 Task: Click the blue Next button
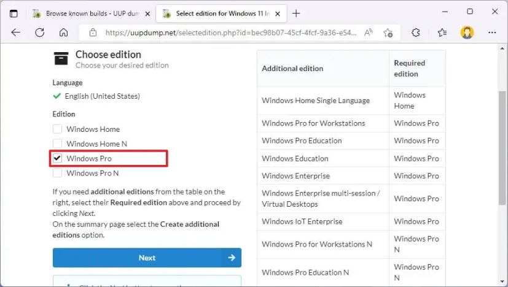[147, 258]
